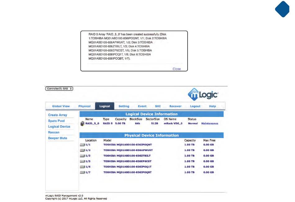Image resolution: width=295 pixels, height=202 pixels.
Task: Click the Max Free column header
Action: [209, 140]
